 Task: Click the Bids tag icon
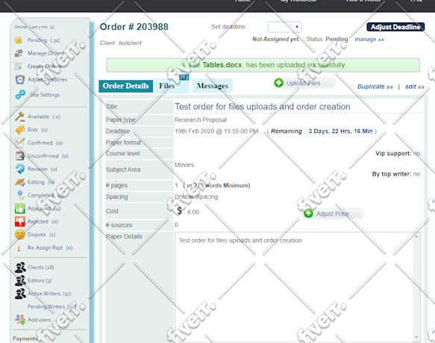pos(20,130)
